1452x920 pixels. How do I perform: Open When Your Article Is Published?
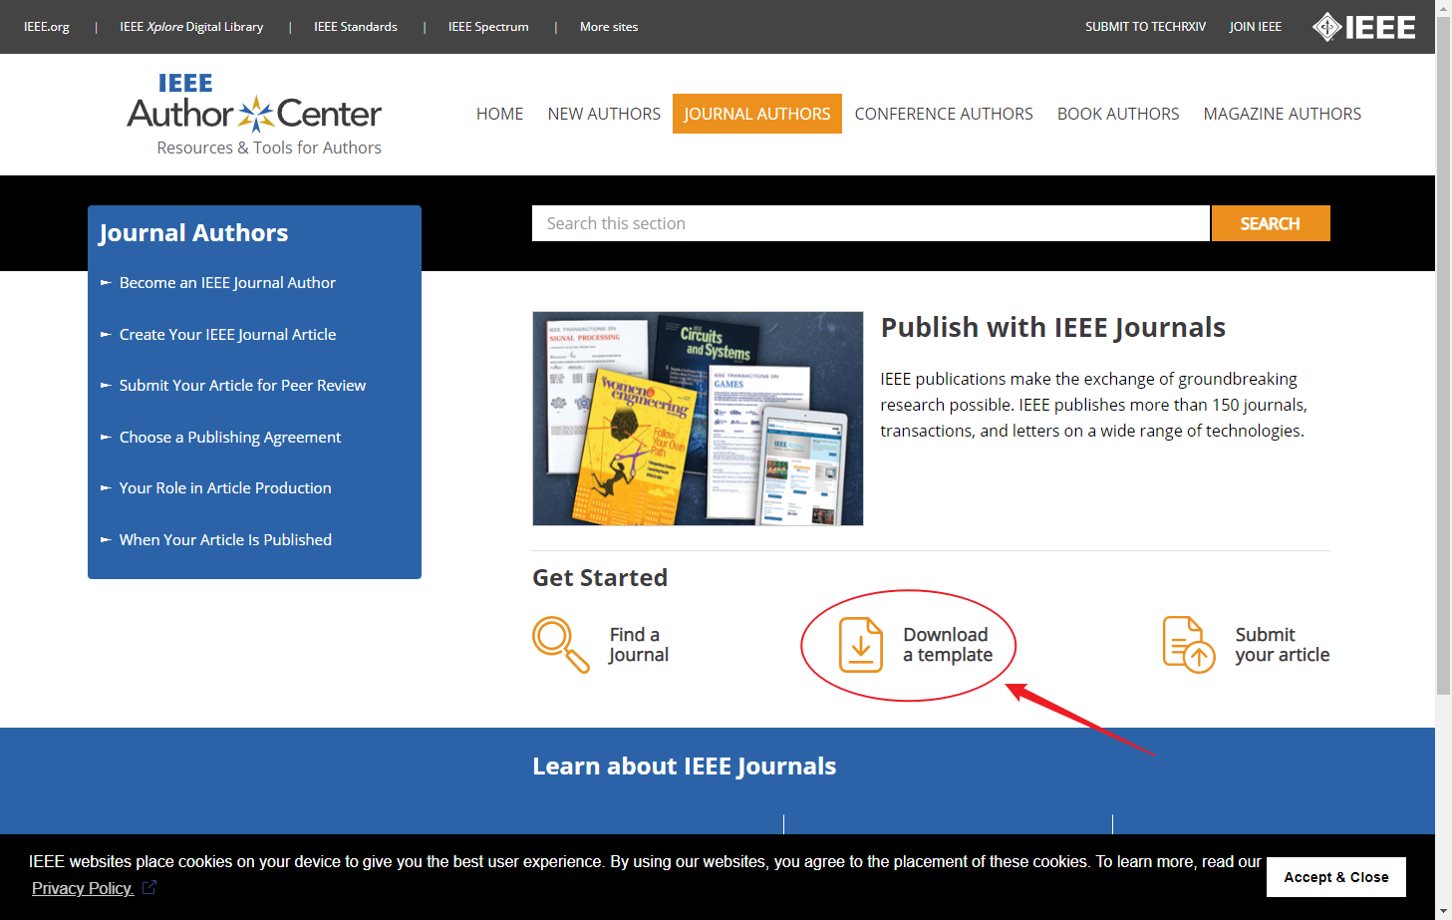[x=225, y=540]
